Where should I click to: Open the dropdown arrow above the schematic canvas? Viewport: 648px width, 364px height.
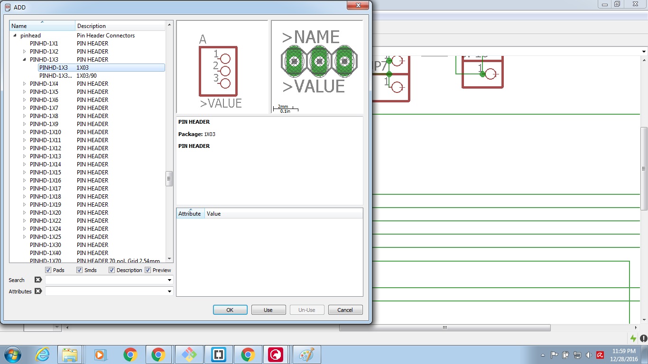coord(644,51)
